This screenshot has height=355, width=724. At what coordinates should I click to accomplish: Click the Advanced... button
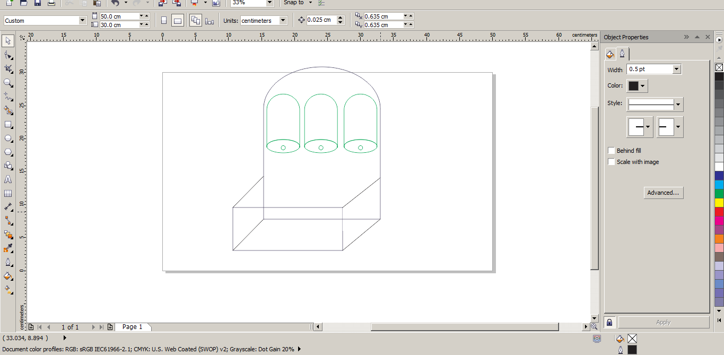click(x=663, y=193)
